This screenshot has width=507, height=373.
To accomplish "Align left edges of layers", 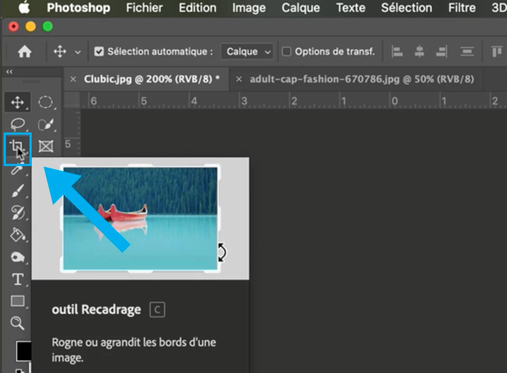I will pos(397,51).
